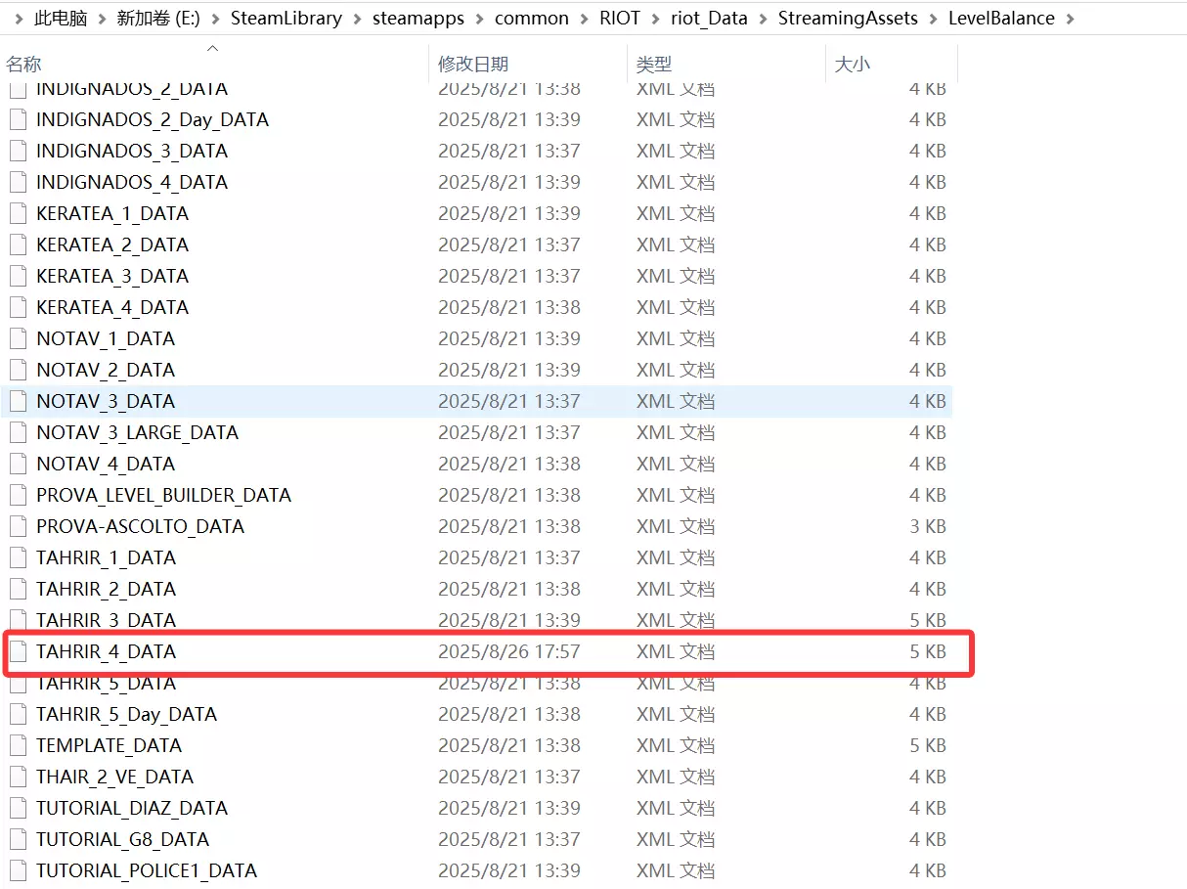This screenshot has height=889, width=1187.
Task: Open the common folder breadcrumb
Action: [x=532, y=19]
